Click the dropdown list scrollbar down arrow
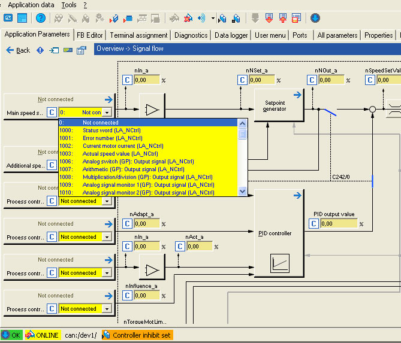Viewport: 401px width, 343px height. coord(242,192)
